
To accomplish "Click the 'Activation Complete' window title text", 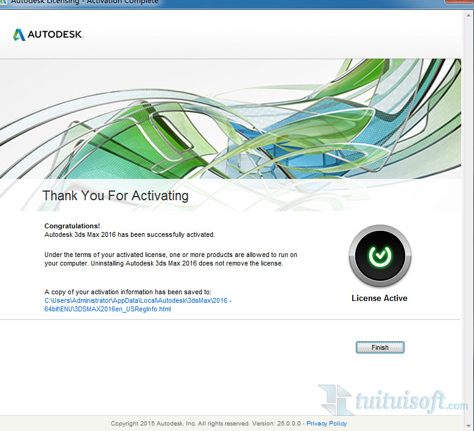I will point(122,2).
